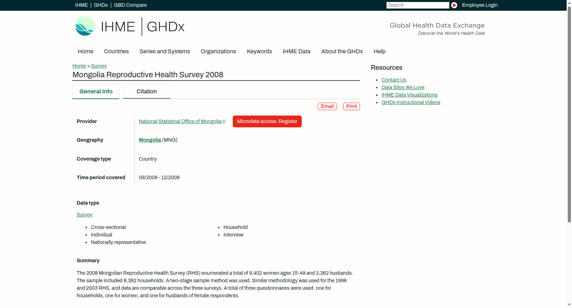This screenshot has width=572, height=308.
Task: Click the red search submit arrow icon
Action: click(454, 5)
